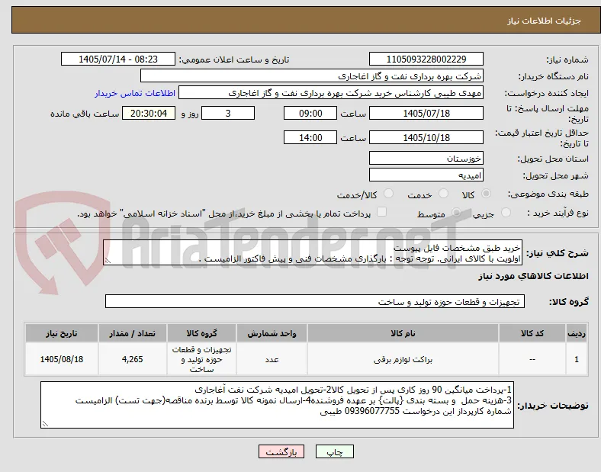This screenshot has height=472, width=601.
Task: Click the price validity date 1405/10/18
Action: point(426,137)
